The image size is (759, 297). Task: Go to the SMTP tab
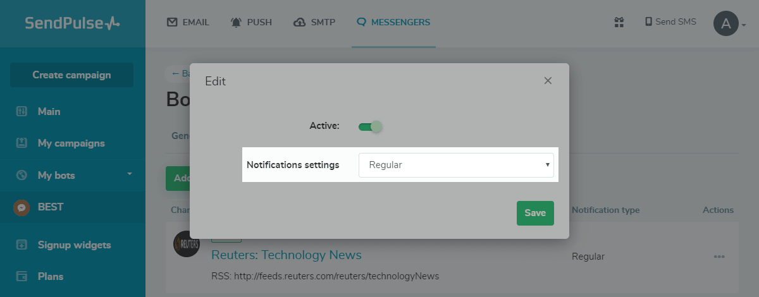pos(315,23)
